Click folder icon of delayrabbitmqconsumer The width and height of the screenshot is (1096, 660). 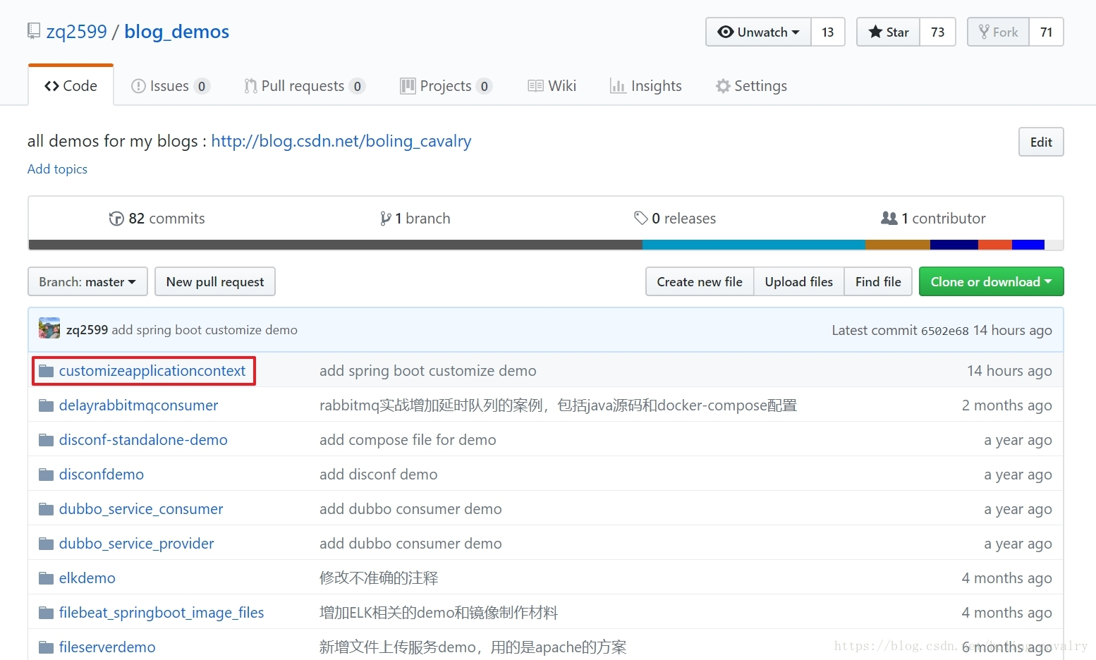pos(47,405)
